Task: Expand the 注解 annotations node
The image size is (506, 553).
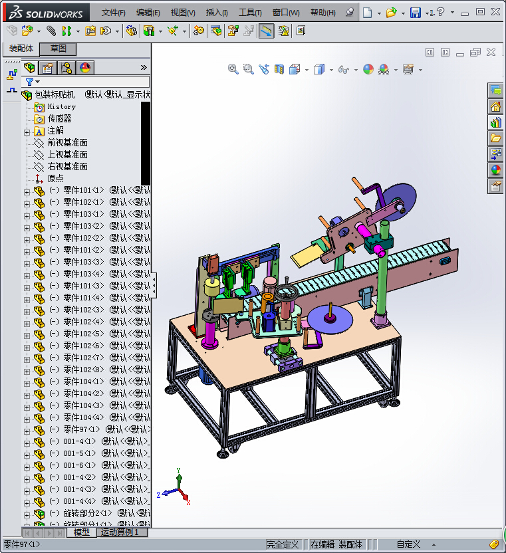Action: pyautogui.click(x=27, y=132)
